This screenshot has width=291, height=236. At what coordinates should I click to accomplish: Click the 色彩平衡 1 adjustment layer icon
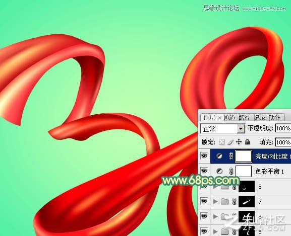(219, 171)
